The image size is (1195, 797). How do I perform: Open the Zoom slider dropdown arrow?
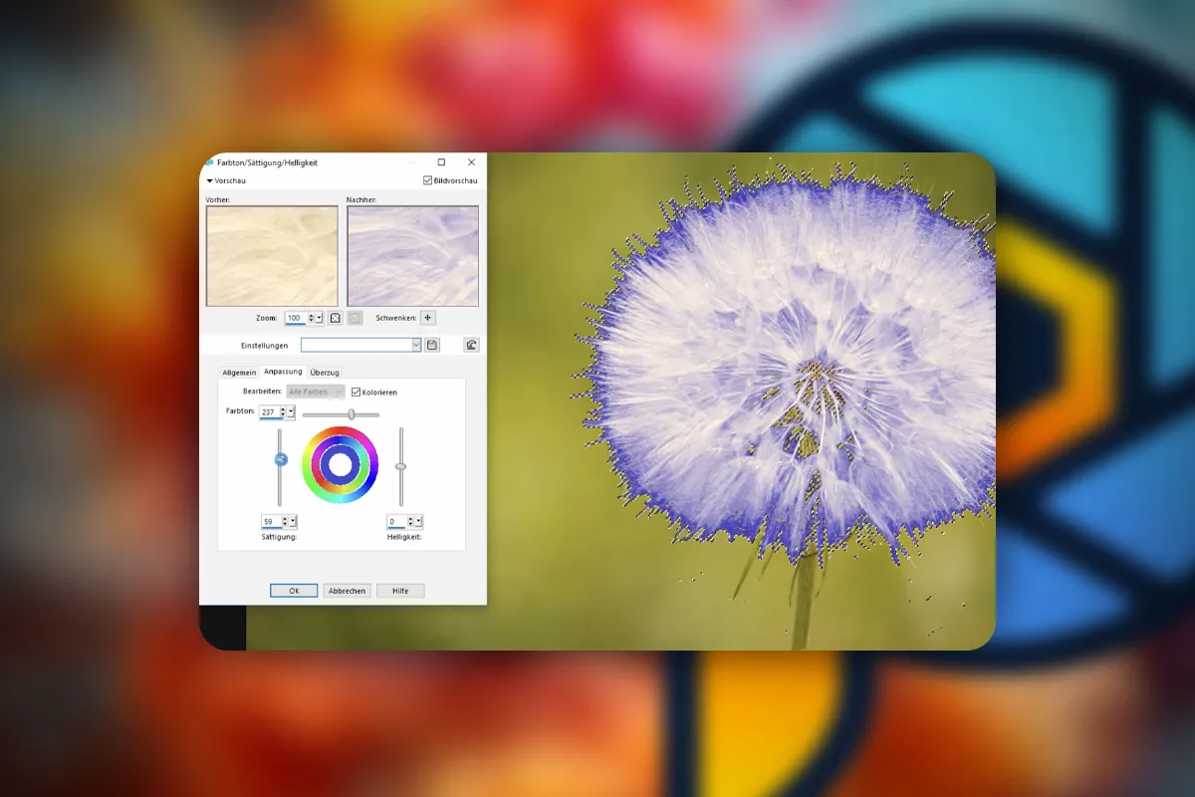pos(319,318)
